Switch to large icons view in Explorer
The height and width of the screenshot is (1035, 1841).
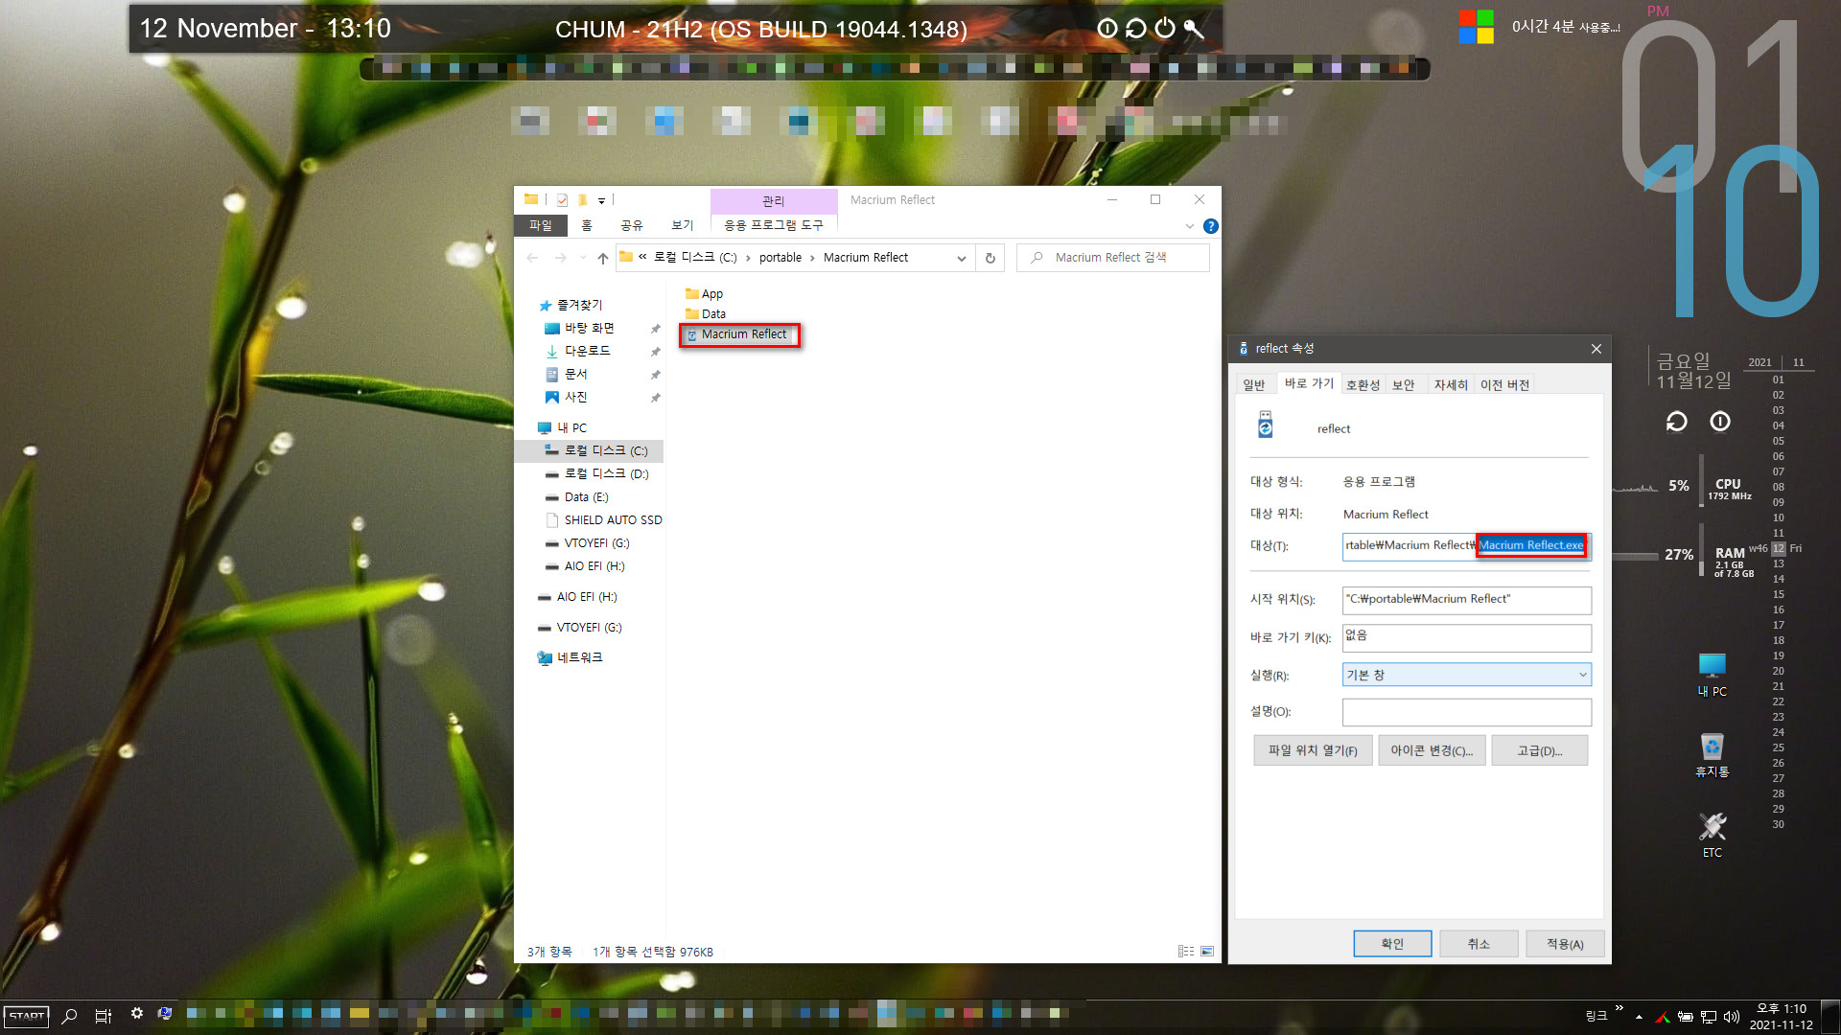point(1207,952)
